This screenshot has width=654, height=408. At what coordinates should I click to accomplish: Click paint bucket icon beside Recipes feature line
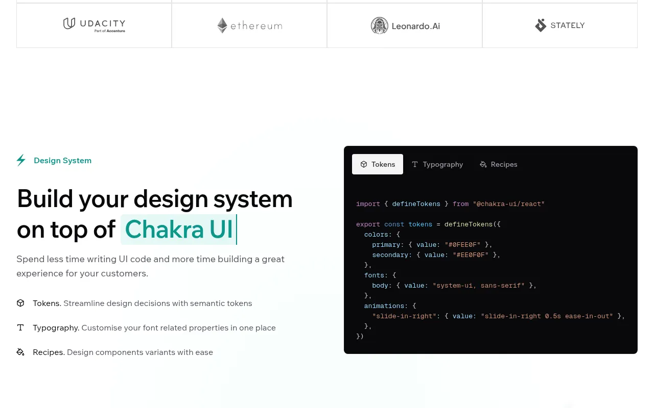(20, 352)
